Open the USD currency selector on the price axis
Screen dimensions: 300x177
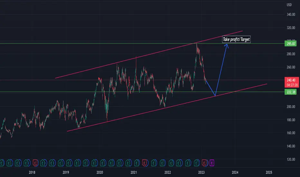(289, 5)
